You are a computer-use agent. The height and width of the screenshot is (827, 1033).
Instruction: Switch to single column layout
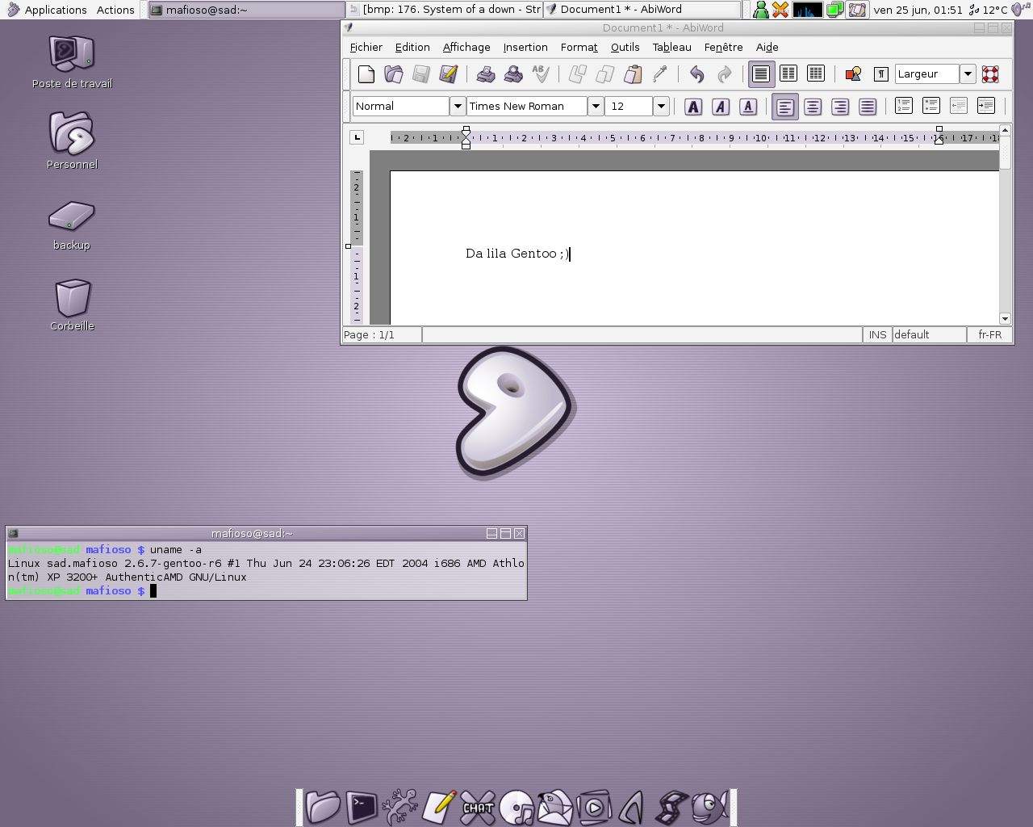pos(761,74)
